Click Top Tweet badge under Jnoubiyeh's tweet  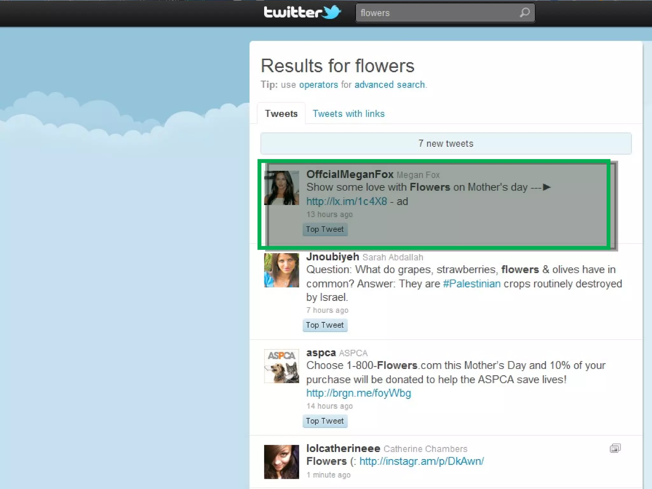[325, 325]
